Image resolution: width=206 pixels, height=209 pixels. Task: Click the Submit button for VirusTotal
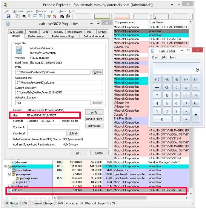73,134
